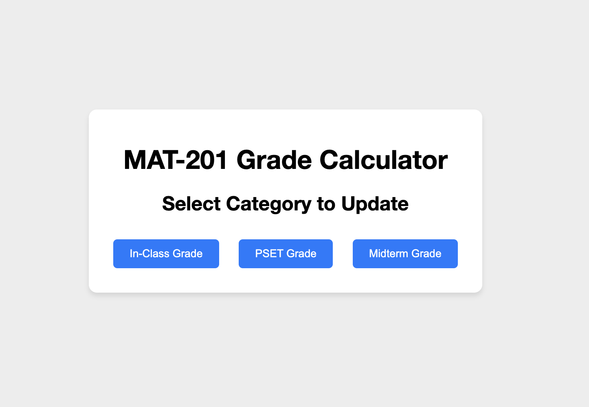Update the Midterm Grade category
589x407 pixels.
405,254
